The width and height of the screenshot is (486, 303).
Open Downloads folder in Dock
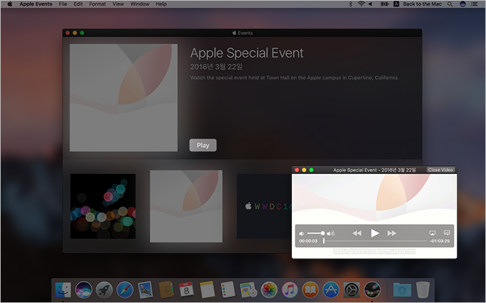click(x=402, y=290)
